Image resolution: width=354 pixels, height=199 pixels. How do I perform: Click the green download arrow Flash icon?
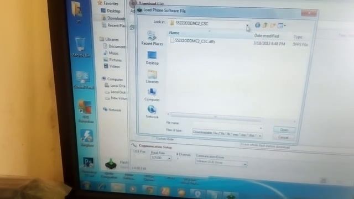[x=111, y=164]
